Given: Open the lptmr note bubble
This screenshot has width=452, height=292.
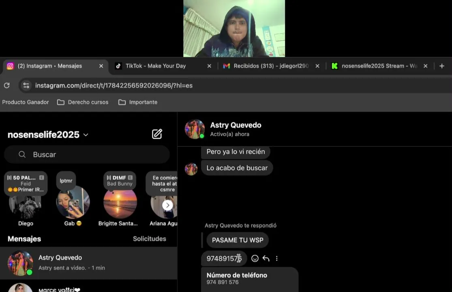Looking at the screenshot, I should tap(66, 181).
